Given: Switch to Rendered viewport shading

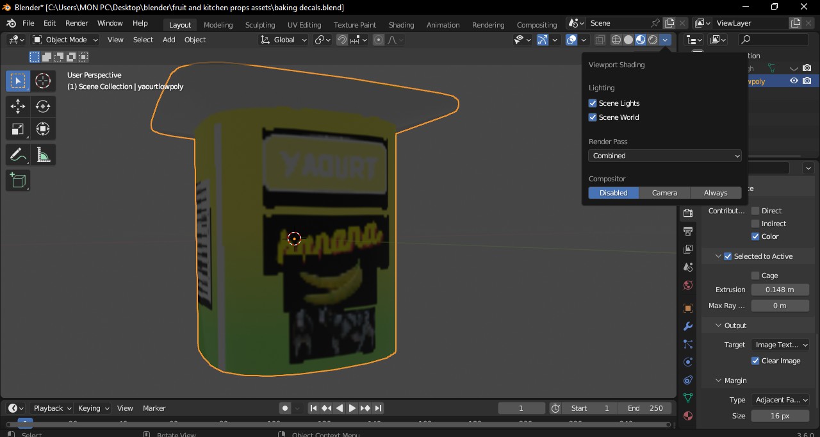Looking at the screenshot, I should 653,39.
